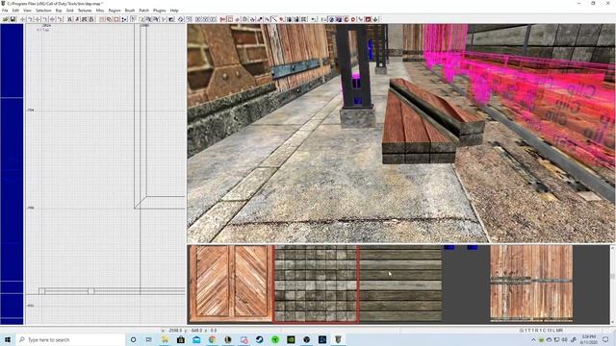Click the X-axis flip toolbar icon
The width and height of the screenshot is (616, 346).
point(23,19)
